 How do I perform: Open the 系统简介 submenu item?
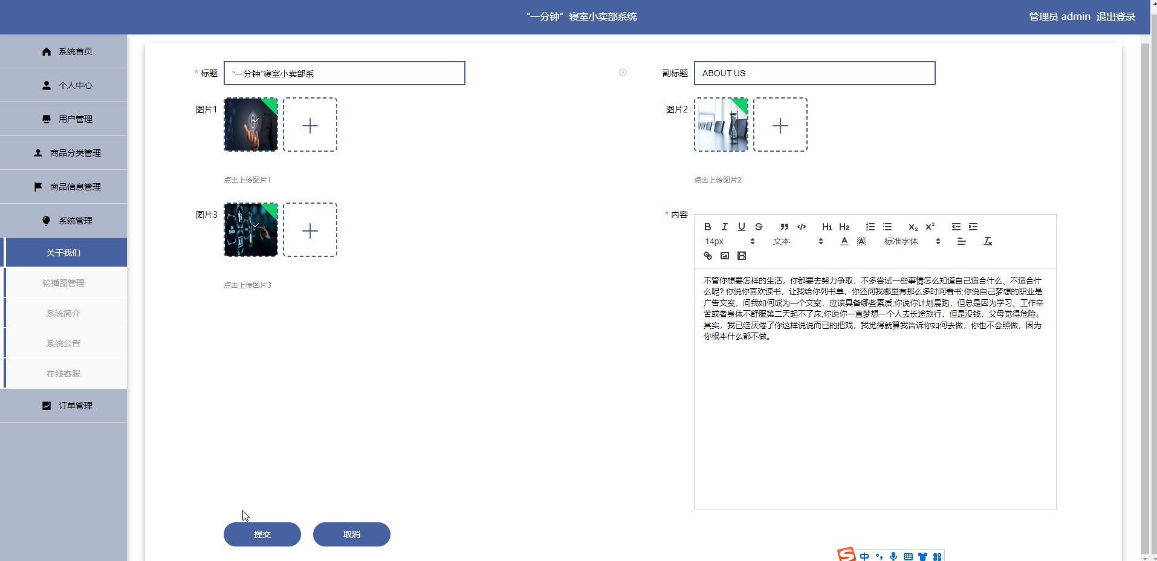click(x=63, y=313)
